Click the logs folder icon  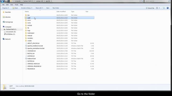26,30
